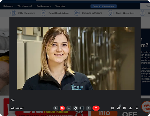Click the 'You' participant label
The image size is (150, 116).
(x=13, y=100)
